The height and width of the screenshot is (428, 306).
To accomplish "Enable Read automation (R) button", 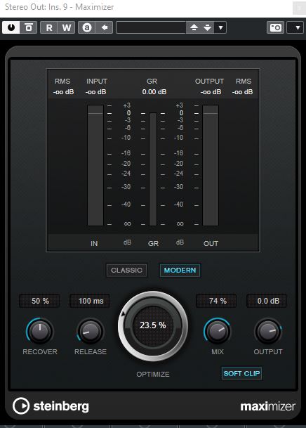I will pos(48,27).
